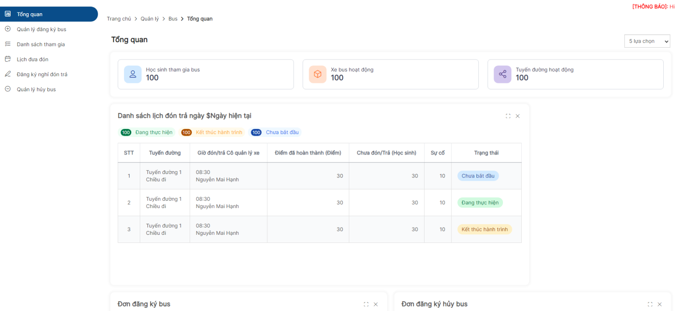
Task: Sort by Tuyến đường column header
Action: point(165,153)
